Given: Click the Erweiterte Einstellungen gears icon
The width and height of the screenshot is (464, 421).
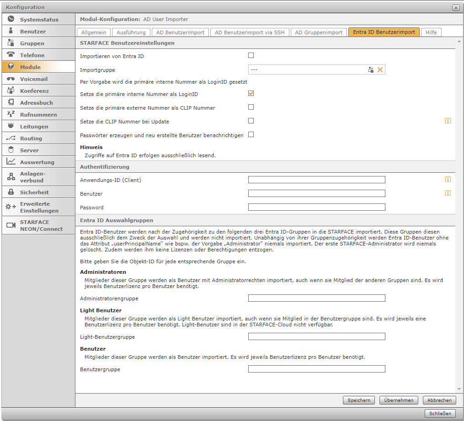Looking at the screenshot, I should click(x=11, y=207).
